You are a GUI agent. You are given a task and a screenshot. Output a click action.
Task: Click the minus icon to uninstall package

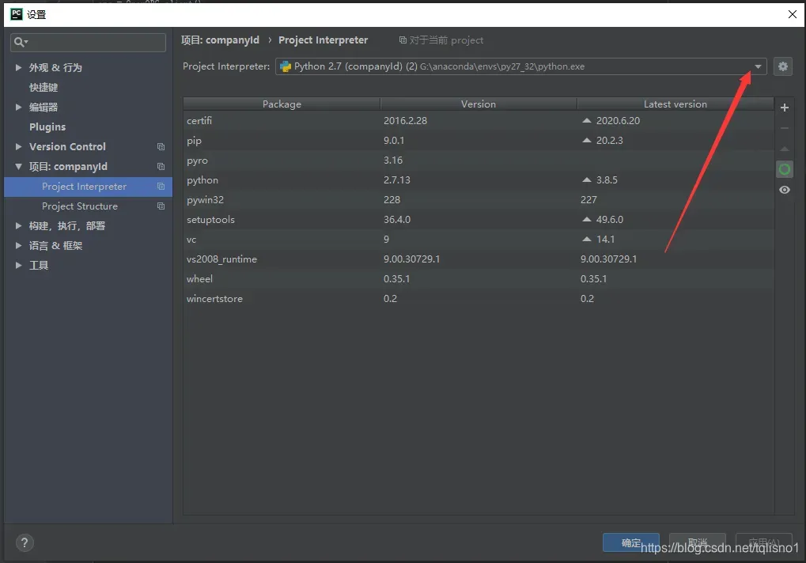[785, 128]
